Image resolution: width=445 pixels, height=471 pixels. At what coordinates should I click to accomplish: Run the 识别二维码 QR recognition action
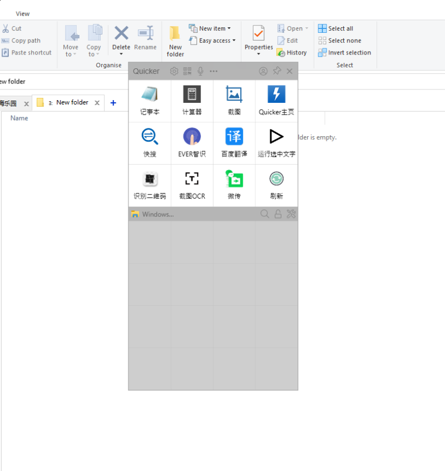point(150,185)
